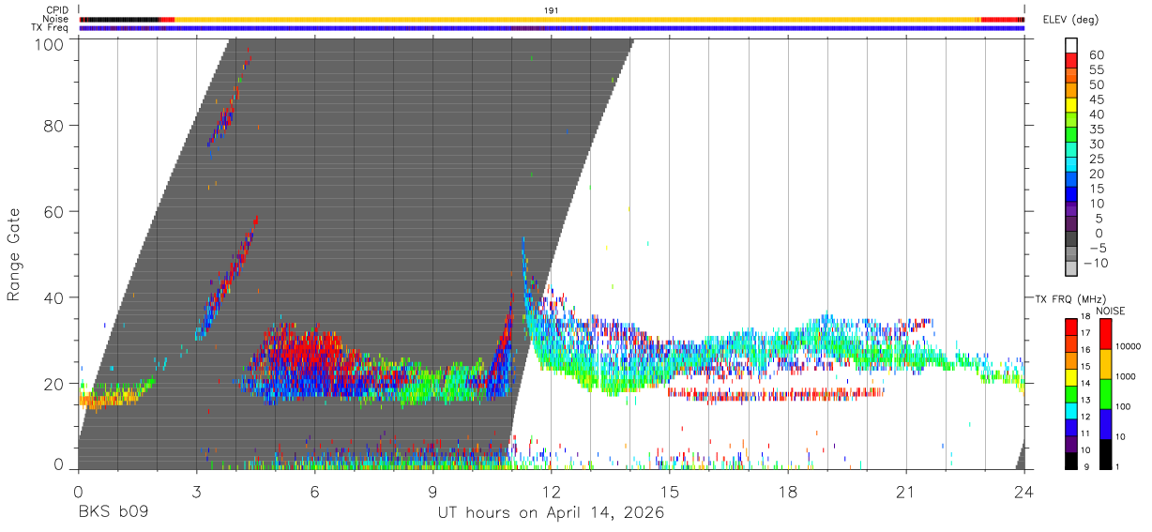The width and height of the screenshot is (1152, 532).
Task: Select the white top segment of ELEV colorbar
Action: pyautogui.click(x=1071, y=45)
